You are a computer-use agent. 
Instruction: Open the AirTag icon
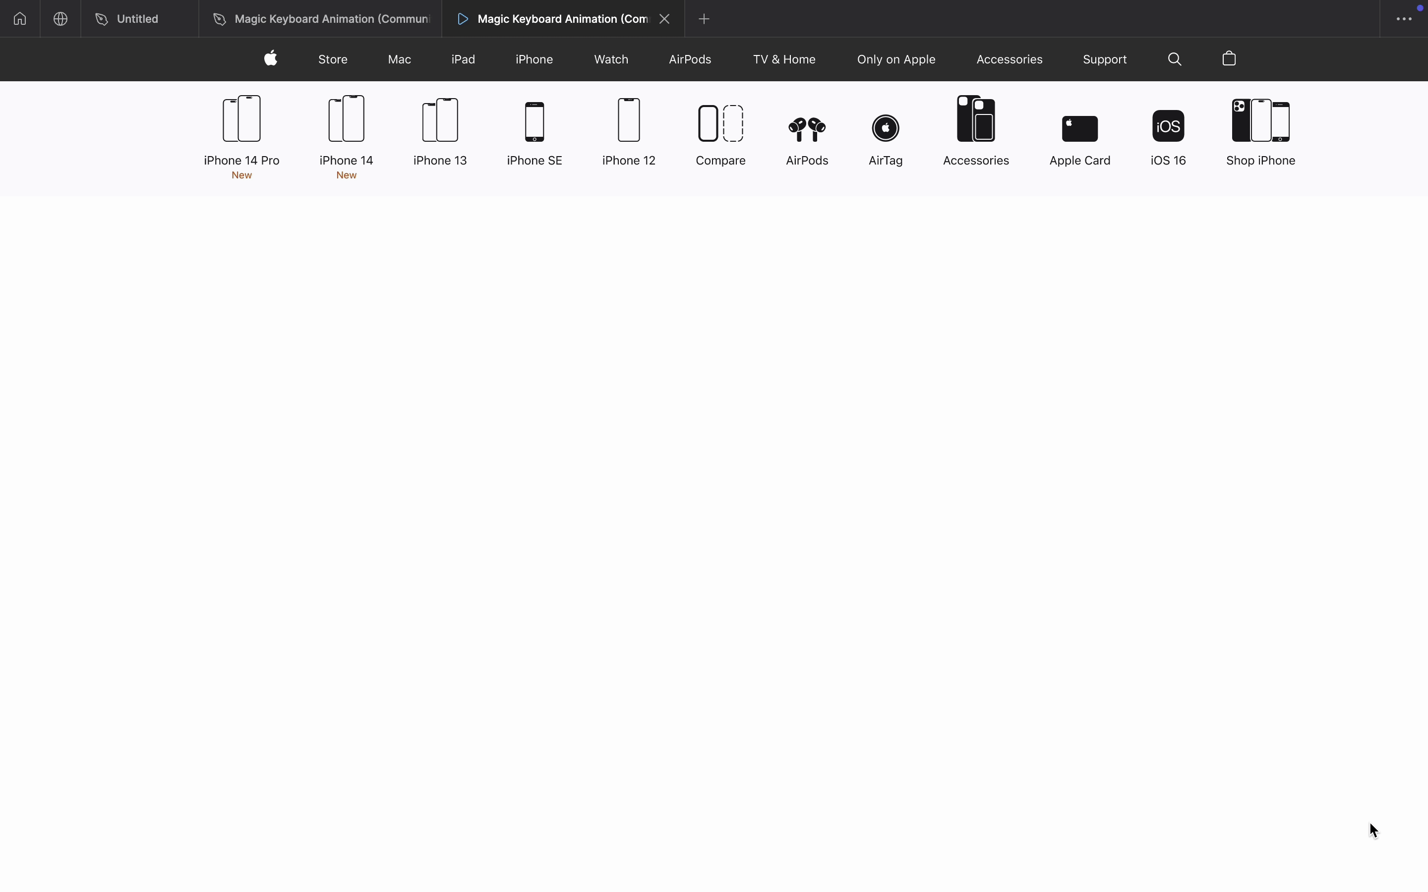[x=886, y=128]
